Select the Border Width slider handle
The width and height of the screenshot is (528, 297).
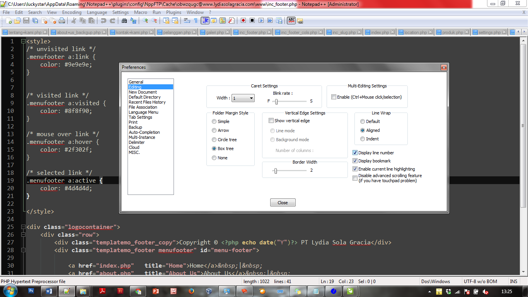pos(276,171)
